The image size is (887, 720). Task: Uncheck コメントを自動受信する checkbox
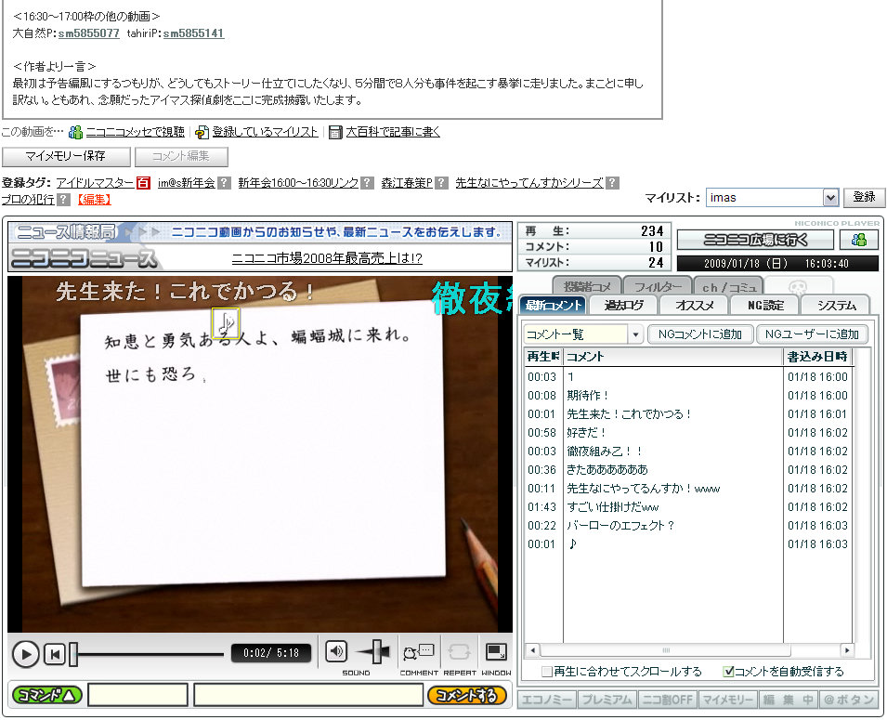(728, 672)
